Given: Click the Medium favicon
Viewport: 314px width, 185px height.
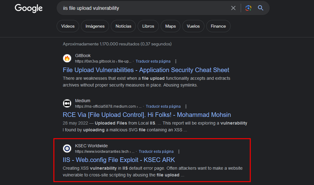Looking at the screenshot, I should tap(67, 103).
